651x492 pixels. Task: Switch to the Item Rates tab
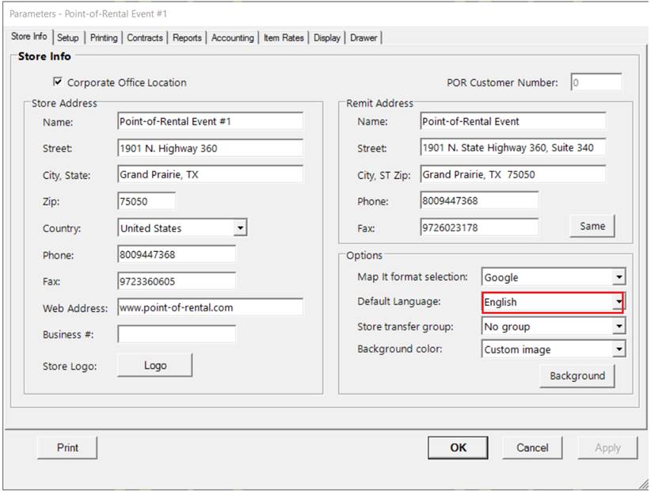[284, 38]
